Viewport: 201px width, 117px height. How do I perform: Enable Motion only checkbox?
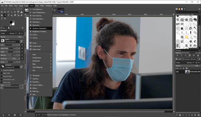click(x=2, y=82)
